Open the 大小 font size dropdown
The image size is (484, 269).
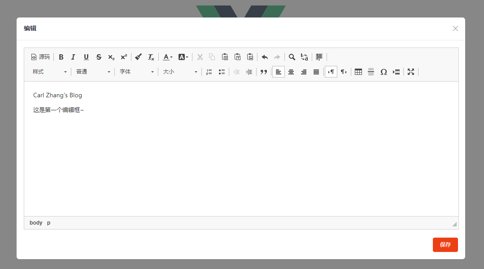coord(180,72)
